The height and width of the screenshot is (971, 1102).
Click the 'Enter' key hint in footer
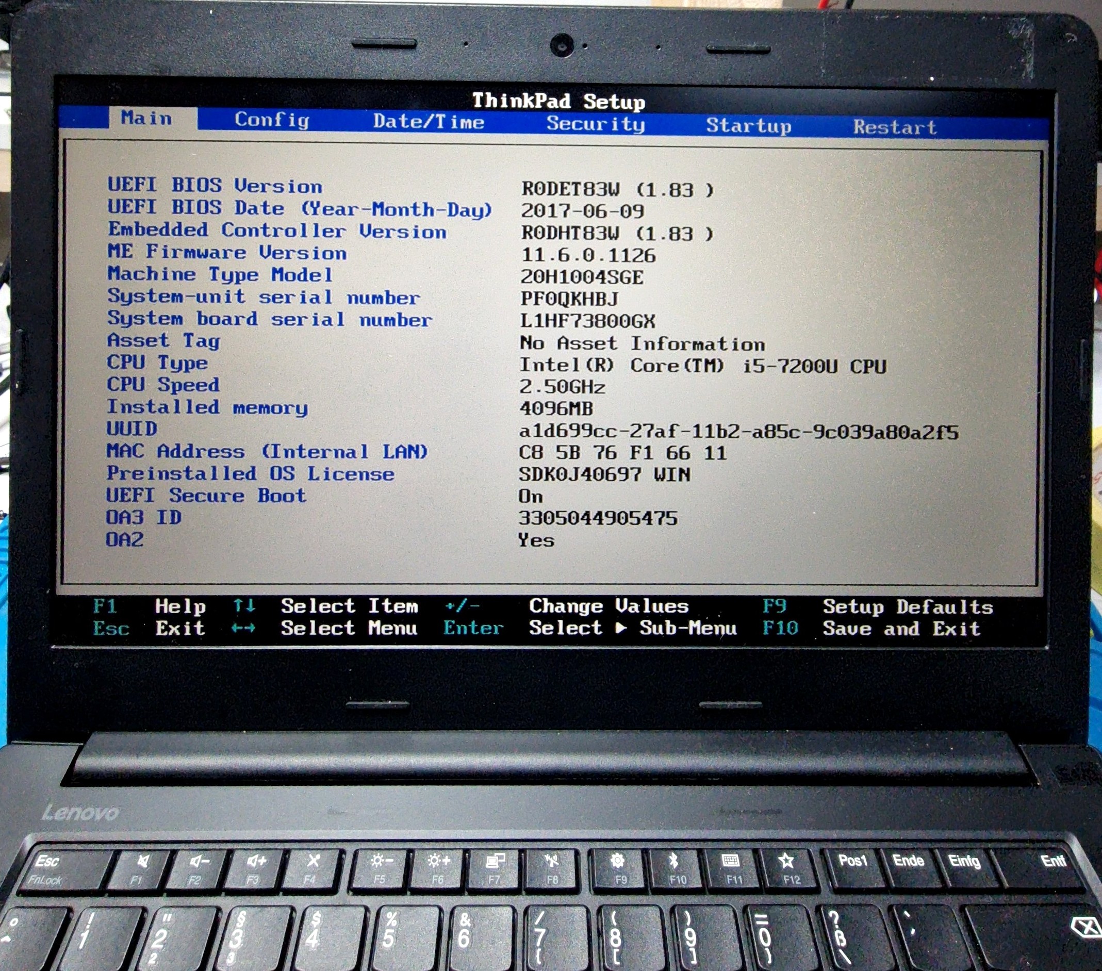pyautogui.click(x=473, y=628)
